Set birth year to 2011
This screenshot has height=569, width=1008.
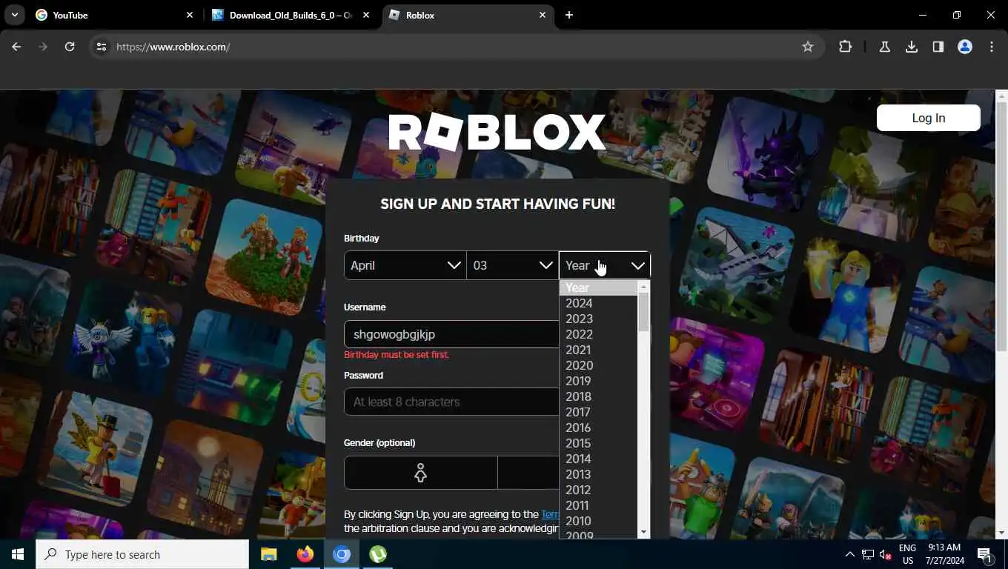point(598,505)
